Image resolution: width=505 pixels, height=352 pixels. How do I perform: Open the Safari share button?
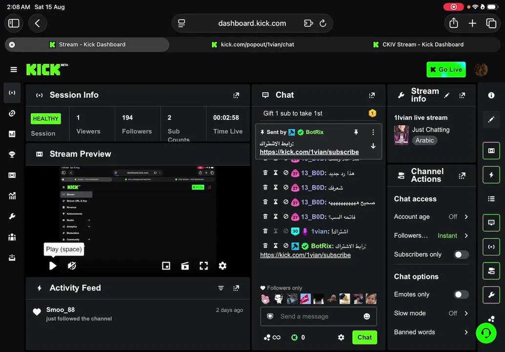(x=453, y=23)
